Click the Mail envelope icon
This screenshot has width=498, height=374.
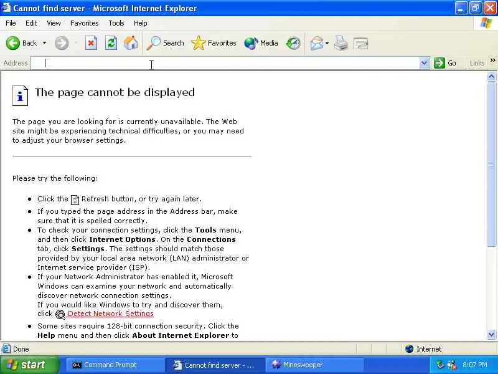[x=317, y=43]
